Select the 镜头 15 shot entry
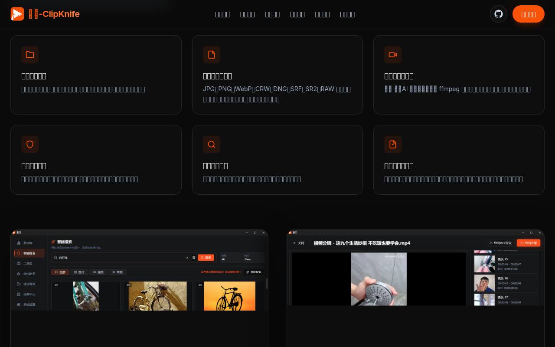 (506, 264)
